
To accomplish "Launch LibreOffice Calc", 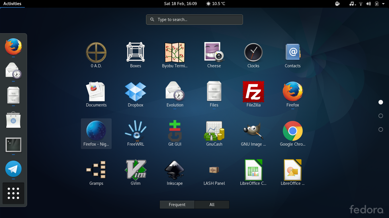I will tap(253, 170).
